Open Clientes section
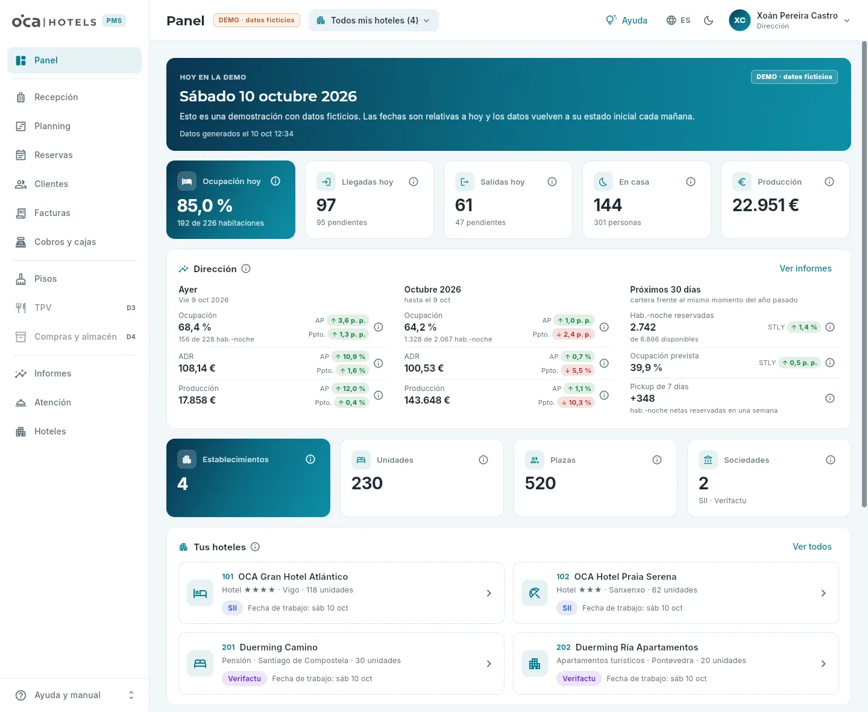 click(74, 184)
